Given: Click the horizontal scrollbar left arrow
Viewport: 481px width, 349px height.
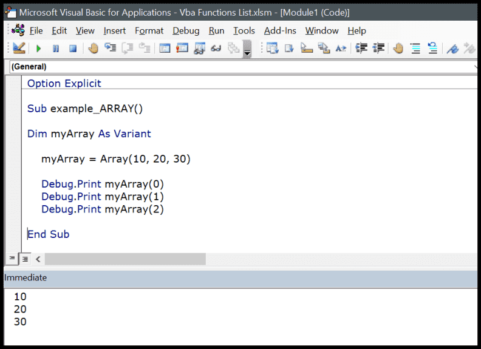Looking at the screenshot, I should tap(39, 259).
